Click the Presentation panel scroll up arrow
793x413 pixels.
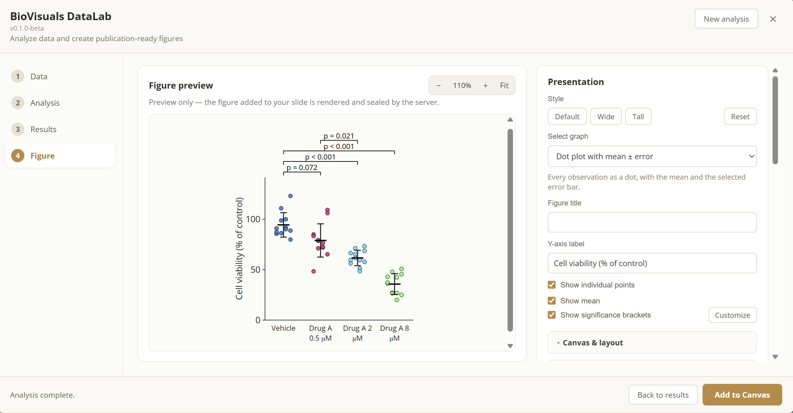click(x=775, y=71)
